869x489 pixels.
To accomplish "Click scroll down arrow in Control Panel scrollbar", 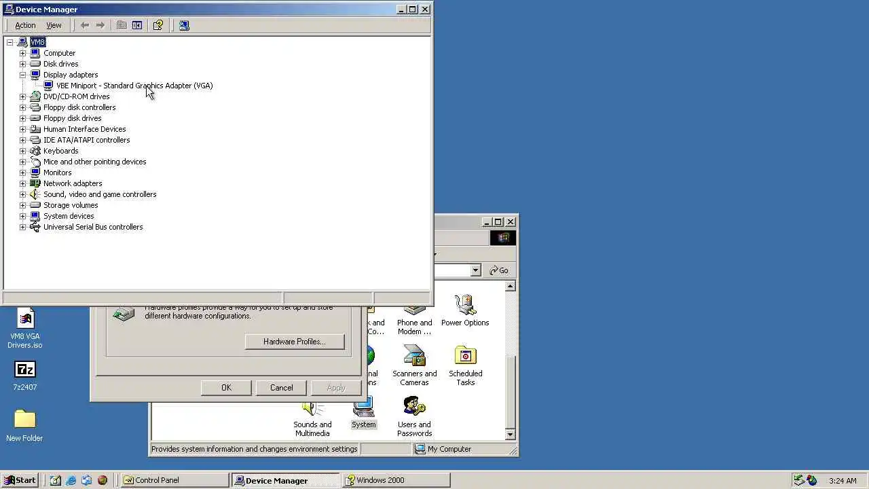I will tap(511, 435).
